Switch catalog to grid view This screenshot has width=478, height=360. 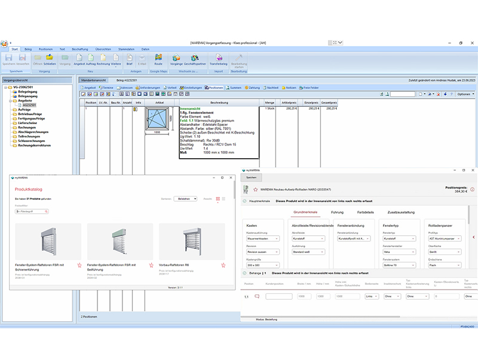tap(218, 198)
